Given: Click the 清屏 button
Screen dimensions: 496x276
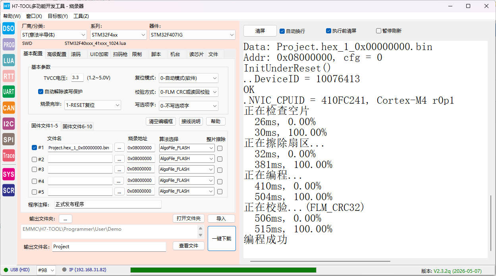Looking at the screenshot, I should coord(260,31).
